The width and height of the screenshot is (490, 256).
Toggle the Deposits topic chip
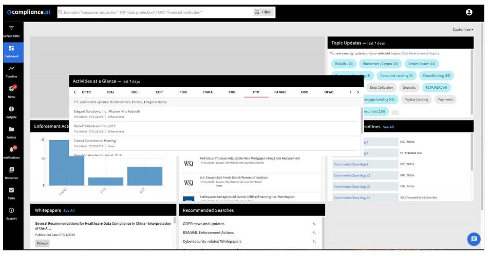(x=409, y=87)
